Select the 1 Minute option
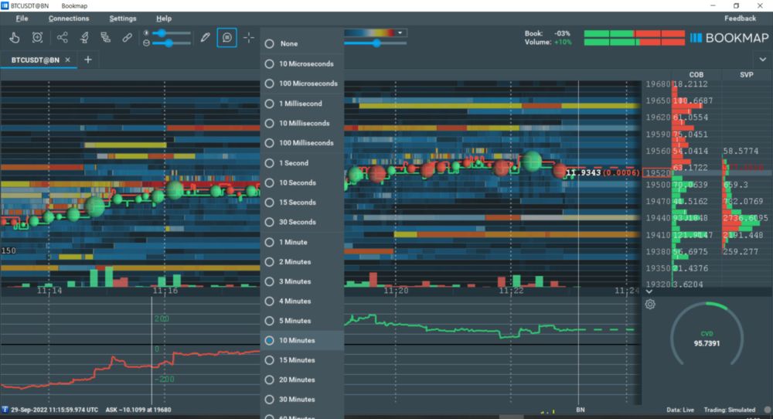Screen dimensions: 773x419 tap(301, 242)
